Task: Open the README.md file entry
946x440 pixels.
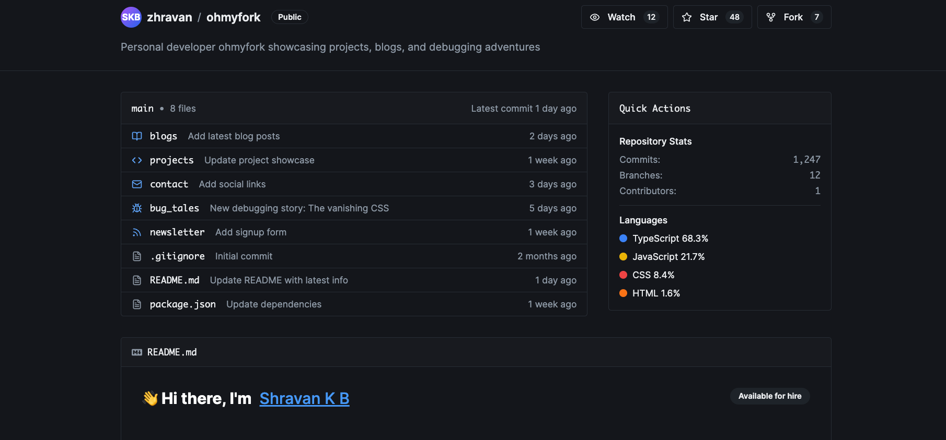Action: click(175, 280)
